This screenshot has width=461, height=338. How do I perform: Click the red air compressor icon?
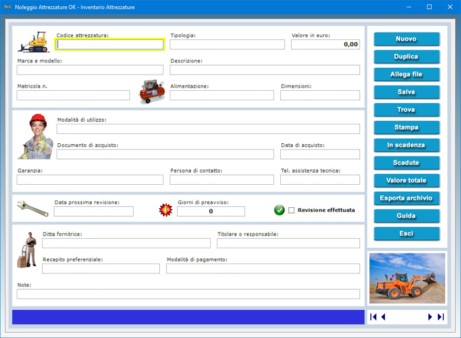point(152,92)
